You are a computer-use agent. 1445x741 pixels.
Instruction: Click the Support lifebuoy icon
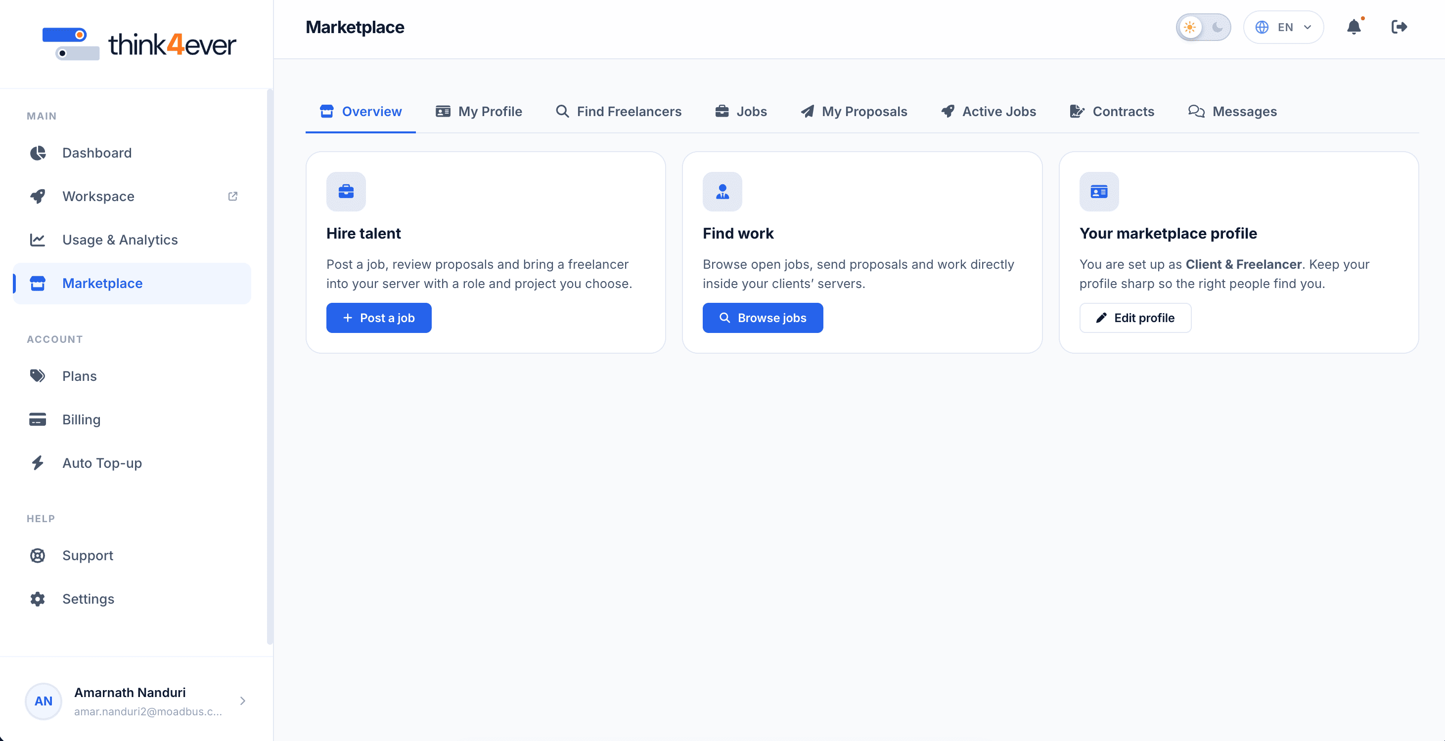pyautogui.click(x=38, y=555)
